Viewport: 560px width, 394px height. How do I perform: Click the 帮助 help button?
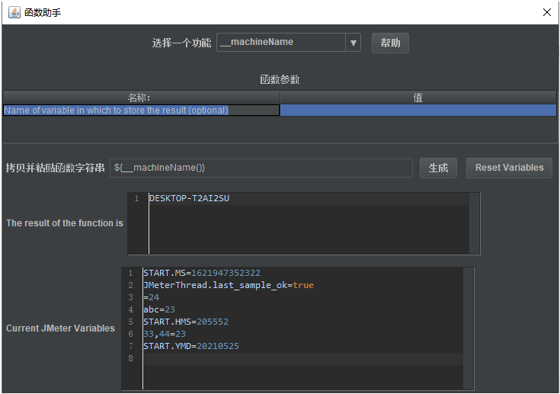coord(390,43)
